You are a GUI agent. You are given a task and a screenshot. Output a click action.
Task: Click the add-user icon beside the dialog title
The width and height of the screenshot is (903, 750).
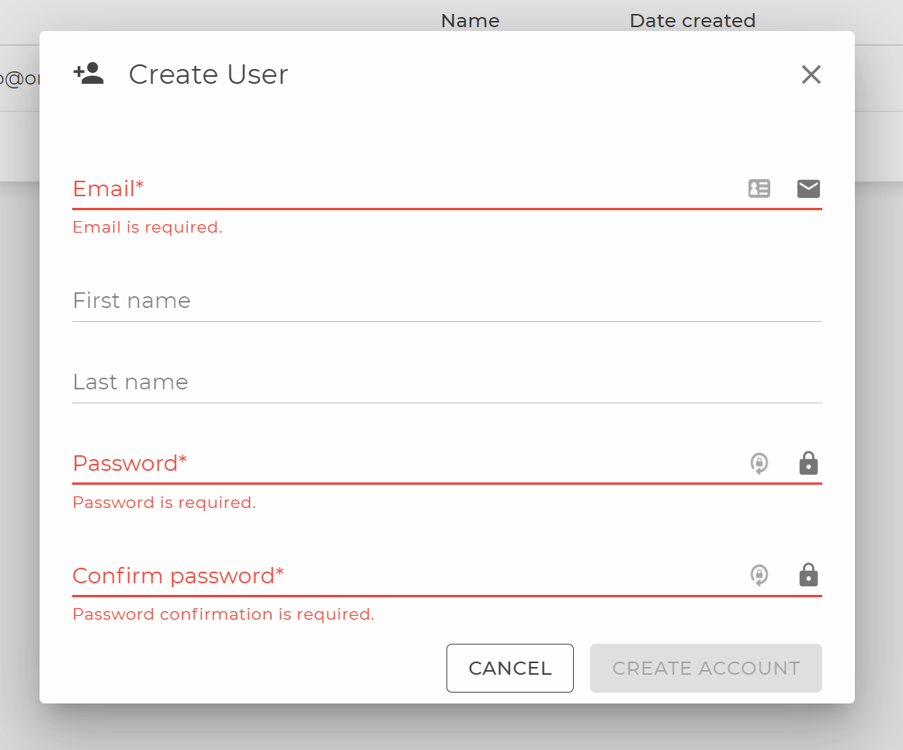point(88,72)
